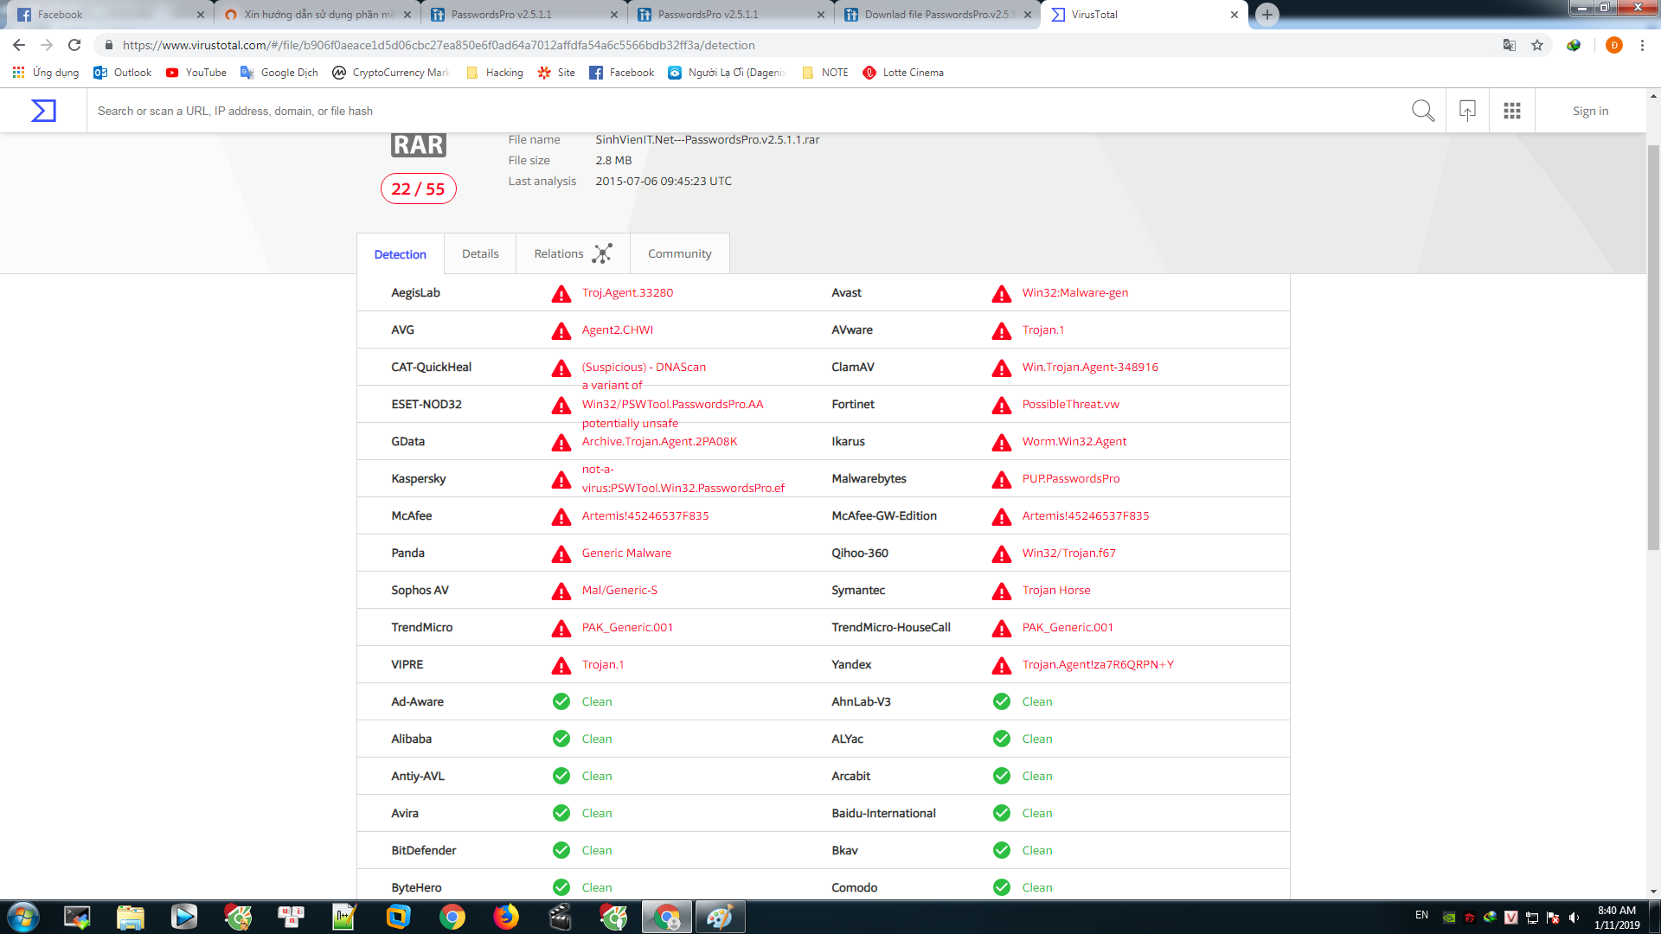Click the Win32:Malware-gen result
This screenshot has height=934, width=1661.
[1074, 292]
